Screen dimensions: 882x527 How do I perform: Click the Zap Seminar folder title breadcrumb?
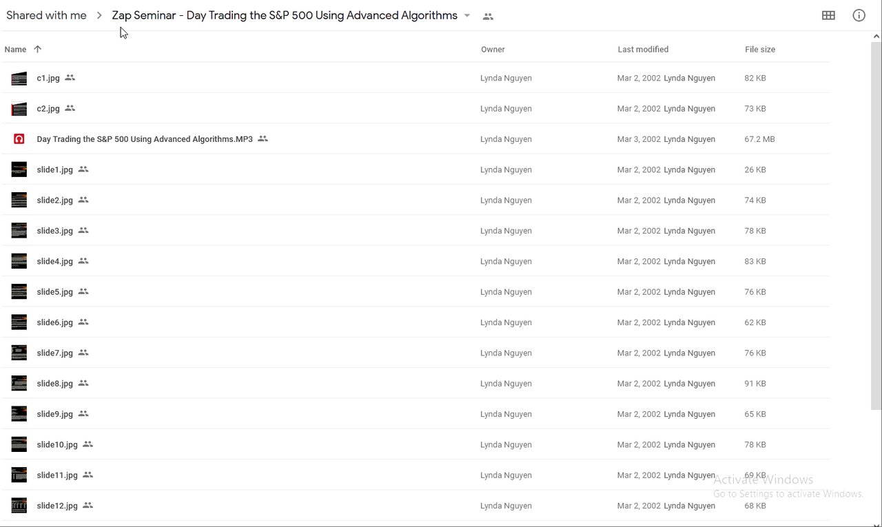pyautogui.click(x=285, y=15)
